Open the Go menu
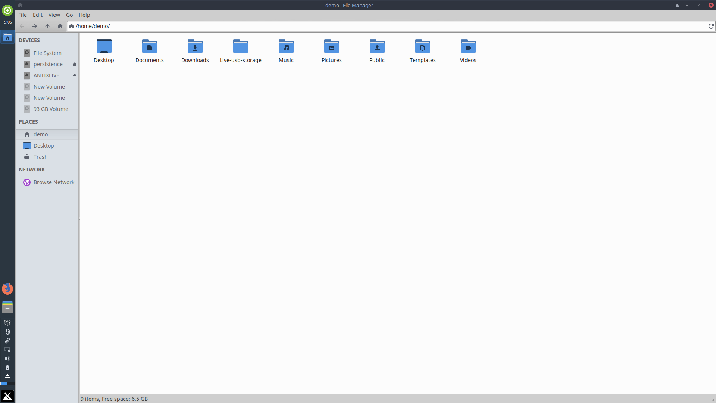This screenshot has height=403, width=716. (x=69, y=15)
